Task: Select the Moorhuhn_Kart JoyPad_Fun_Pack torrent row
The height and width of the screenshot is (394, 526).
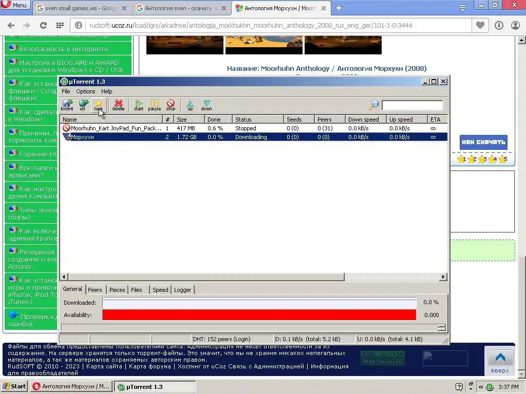Action: point(254,128)
